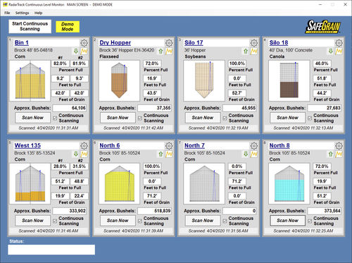
Task: Open the File menu
Action: click(x=7, y=13)
